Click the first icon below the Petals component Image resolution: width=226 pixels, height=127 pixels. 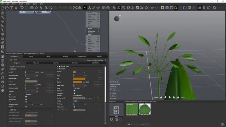point(112,120)
